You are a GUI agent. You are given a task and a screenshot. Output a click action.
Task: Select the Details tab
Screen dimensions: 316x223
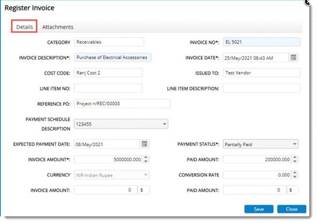[24, 27]
